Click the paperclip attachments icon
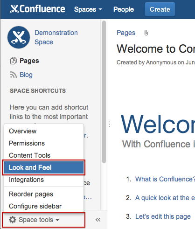195x229 pixels. point(146,33)
